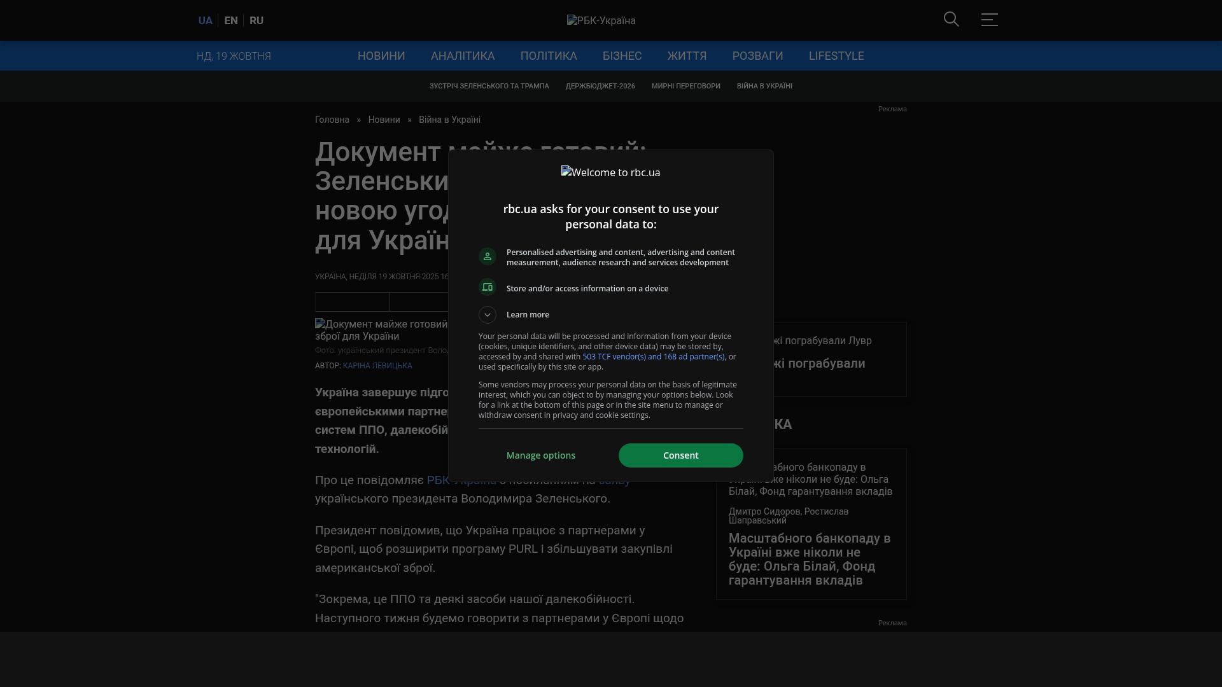Click the Головна breadcrumb link
Screen dimensions: 1222x687
tap(332, 120)
